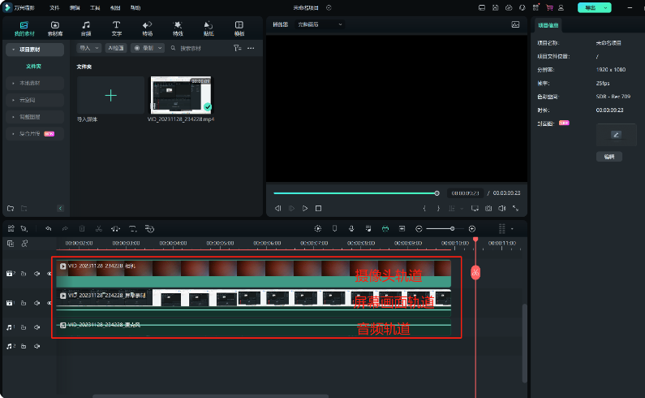The image size is (645, 398).
Task: Hide the camera video track 2 eye icon
Action: (x=49, y=274)
